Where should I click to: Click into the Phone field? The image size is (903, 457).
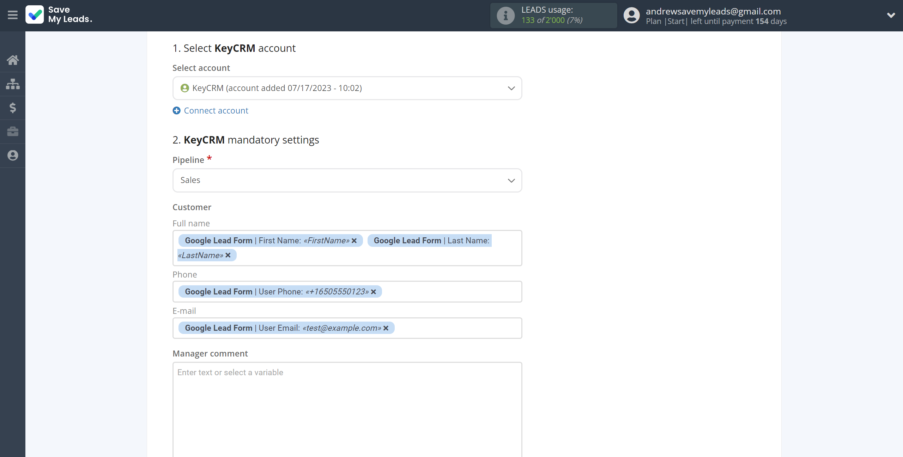[x=347, y=292]
